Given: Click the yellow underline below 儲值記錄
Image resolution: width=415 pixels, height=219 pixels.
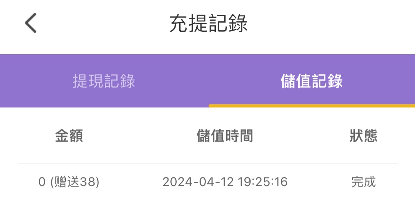Looking at the screenshot, I should pyautogui.click(x=312, y=106).
